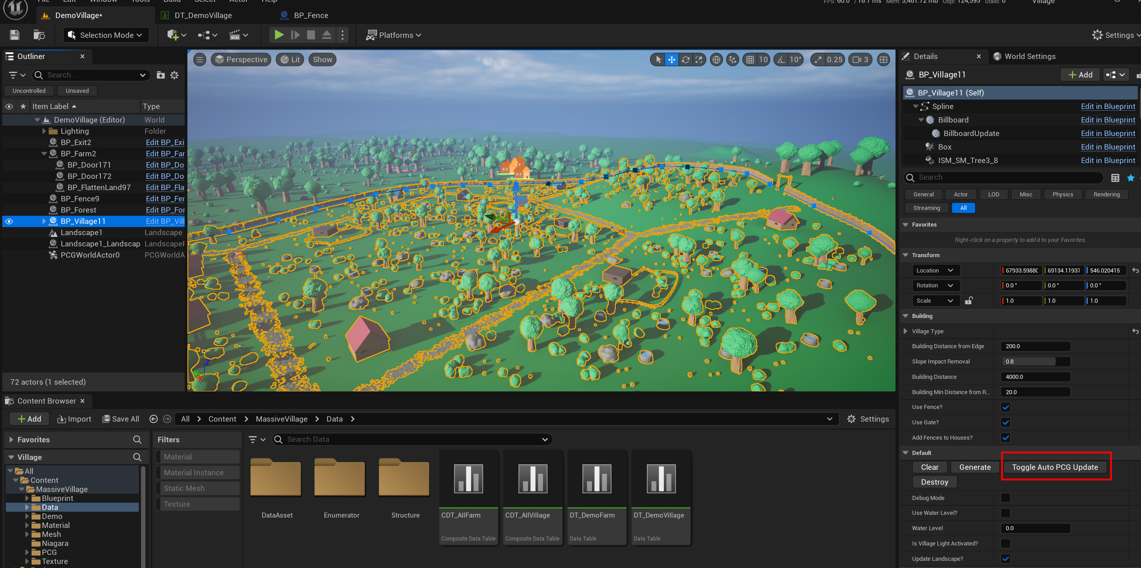Click the Generate button
This screenshot has height=568, width=1141.
click(x=975, y=467)
